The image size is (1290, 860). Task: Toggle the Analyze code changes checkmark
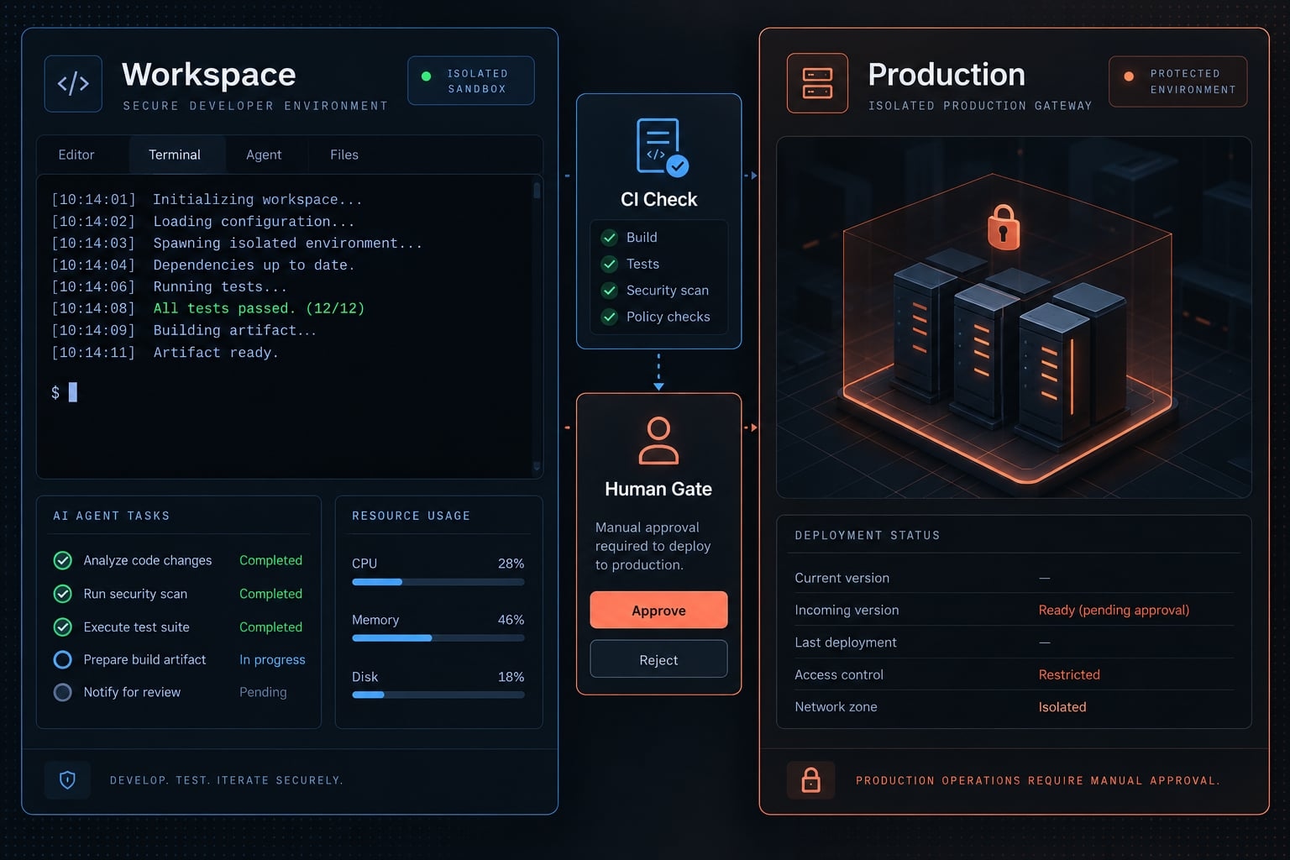(62, 560)
